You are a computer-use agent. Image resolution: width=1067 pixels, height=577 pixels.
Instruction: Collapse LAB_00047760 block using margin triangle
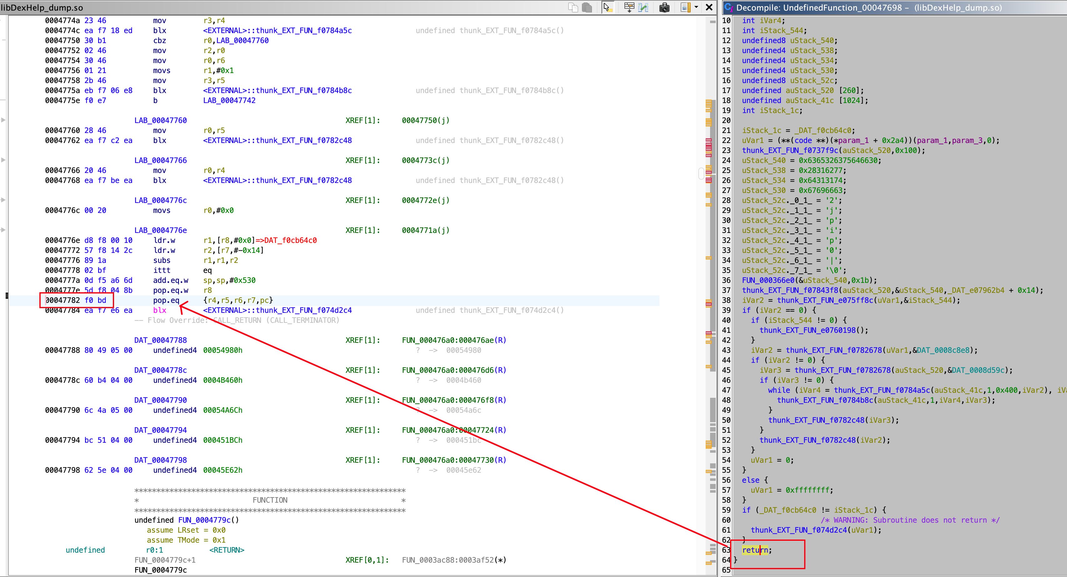[x=3, y=120]
